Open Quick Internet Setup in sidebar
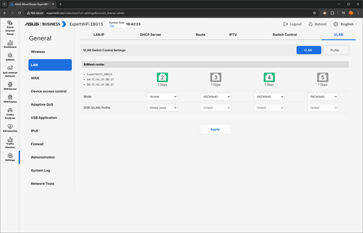The width and height of the screenshot is (363, 233). point(10,24)
